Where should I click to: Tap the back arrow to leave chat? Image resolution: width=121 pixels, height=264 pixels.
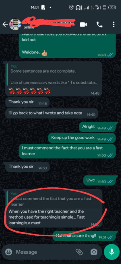(x=5, y=25)
